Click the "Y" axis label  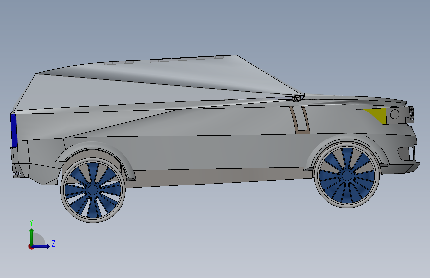(31, 223)
